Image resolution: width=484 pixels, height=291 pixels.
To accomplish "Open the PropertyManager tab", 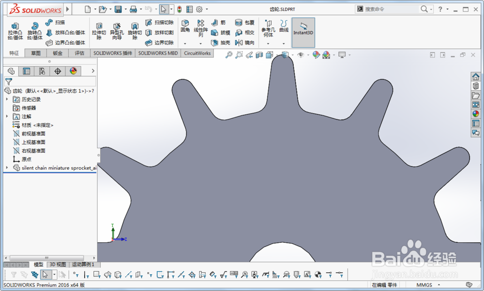I will pos(27,71).
